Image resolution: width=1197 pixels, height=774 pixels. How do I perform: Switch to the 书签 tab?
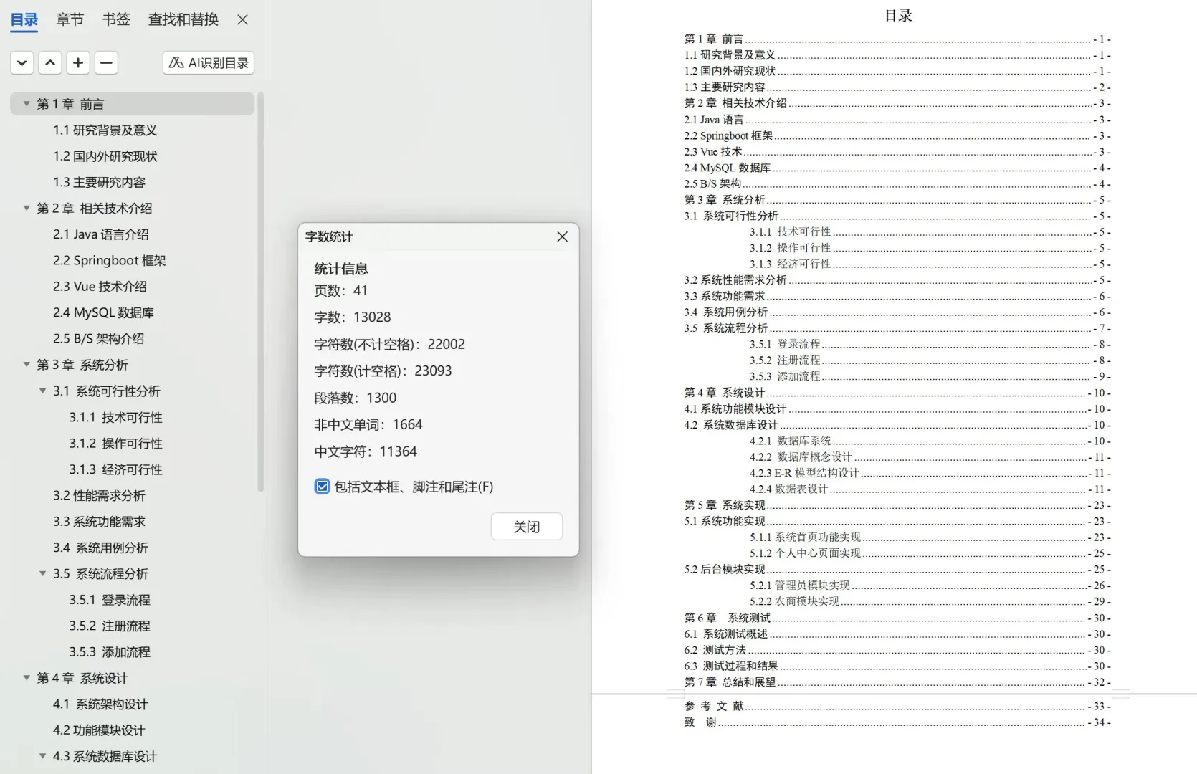point(115,19)
